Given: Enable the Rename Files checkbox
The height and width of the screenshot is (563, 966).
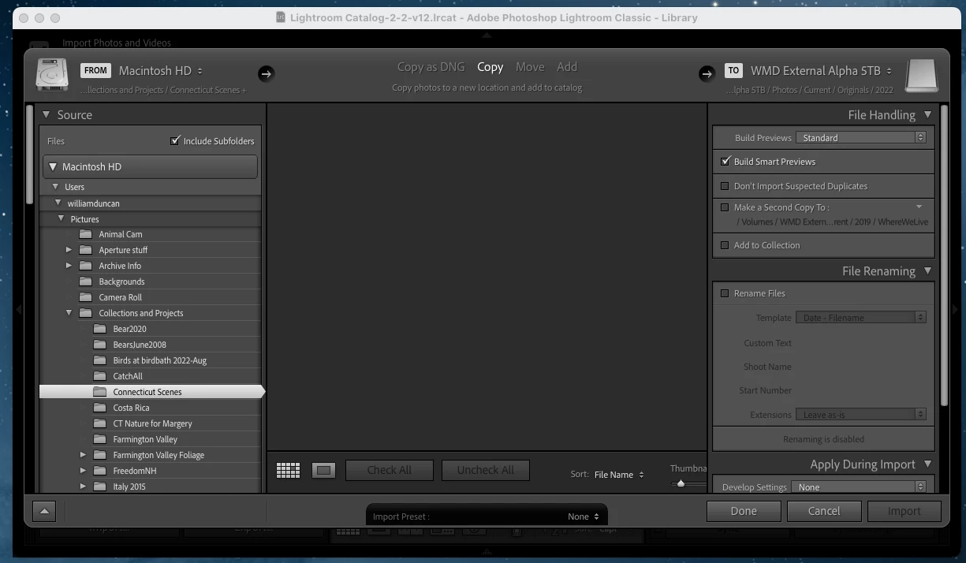Looking at the screenshot, I should pos(725,293).
